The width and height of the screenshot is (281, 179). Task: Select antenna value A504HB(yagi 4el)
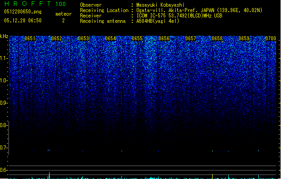click(x=158, y=21)
